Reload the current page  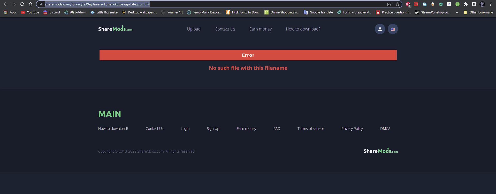[22, 4]
